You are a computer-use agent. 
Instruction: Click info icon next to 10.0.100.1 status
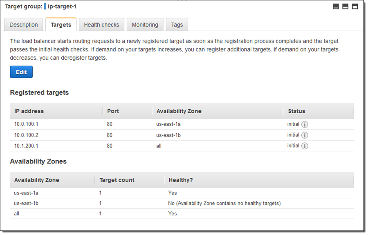pos(305,125)
